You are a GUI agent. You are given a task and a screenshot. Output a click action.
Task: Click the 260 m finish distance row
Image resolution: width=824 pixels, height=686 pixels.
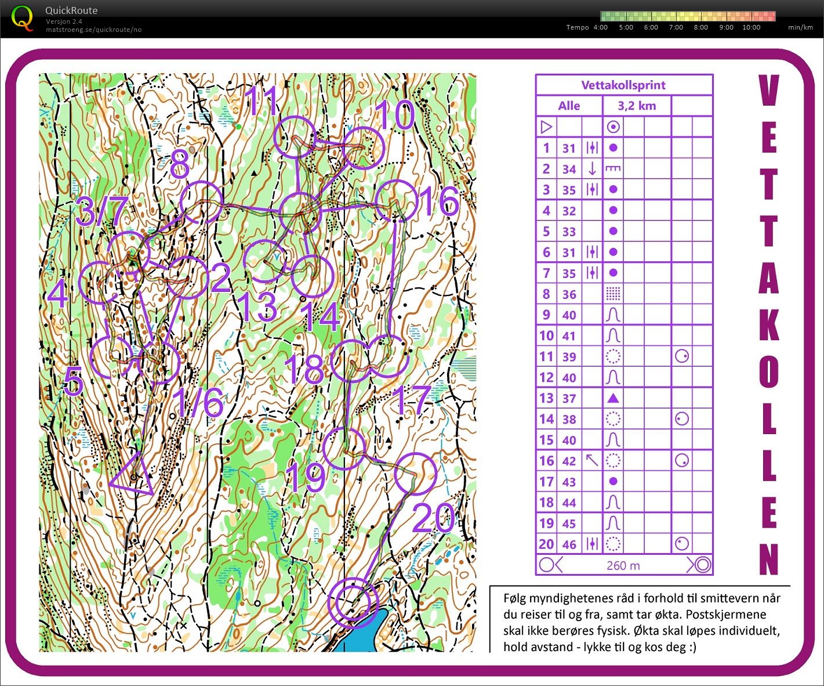(623, 565)
